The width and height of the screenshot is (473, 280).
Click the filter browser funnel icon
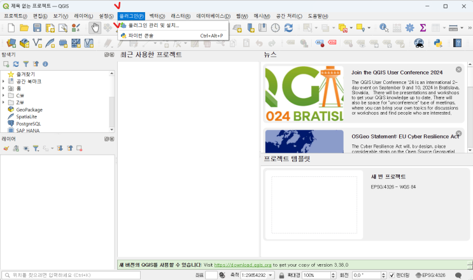(x=26, y=64)
